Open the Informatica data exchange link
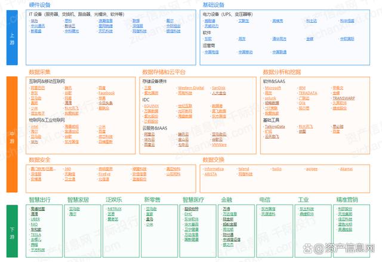This screenshot has height=262, width=382. tap(214, 169)
